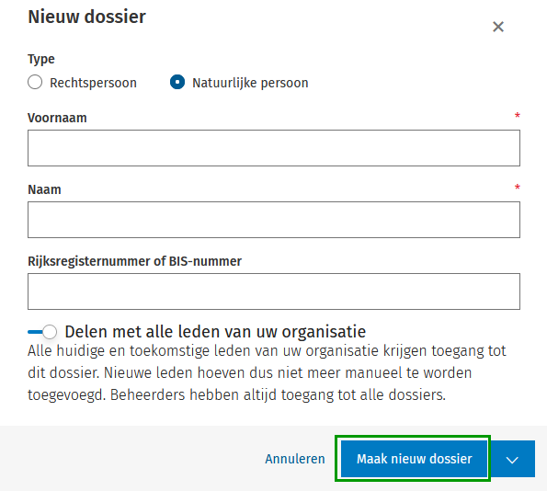Focus the Voornaam text field
547x491 pixels.
click(274, 148)
